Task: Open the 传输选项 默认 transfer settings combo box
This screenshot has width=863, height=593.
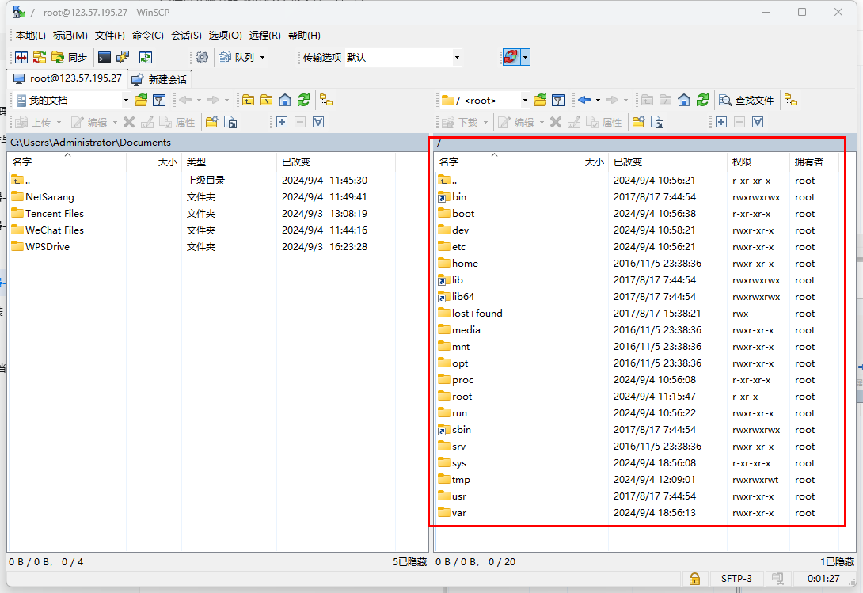Action: [403, 57]
